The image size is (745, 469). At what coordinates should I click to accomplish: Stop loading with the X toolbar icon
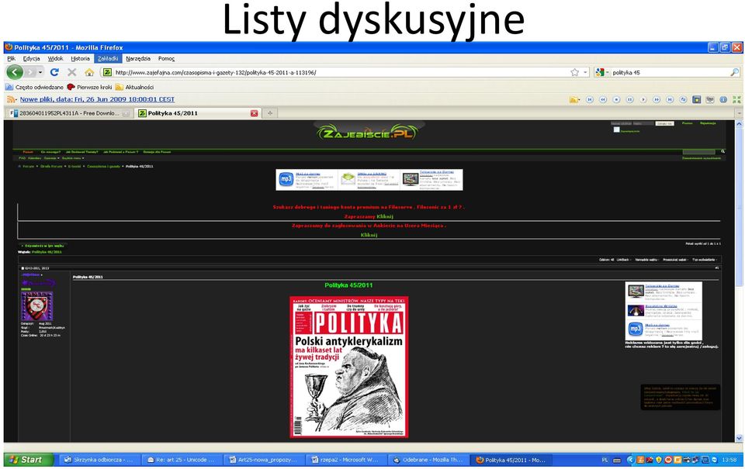tap(71, 72)
